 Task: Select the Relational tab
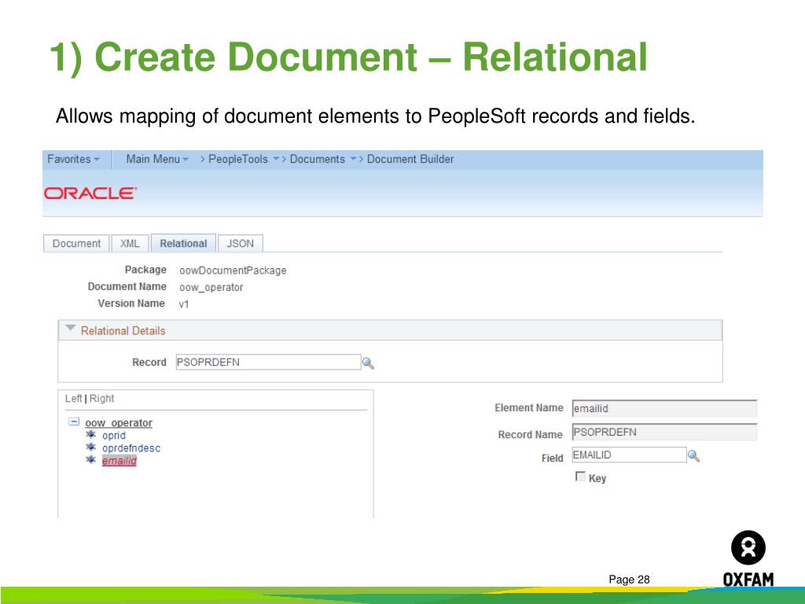tap(183, 244)
